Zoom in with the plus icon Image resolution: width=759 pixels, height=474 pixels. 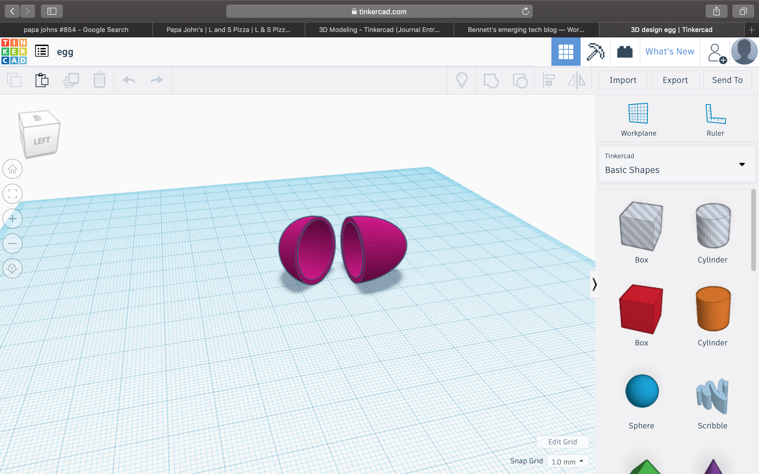(x=12, y=219)
